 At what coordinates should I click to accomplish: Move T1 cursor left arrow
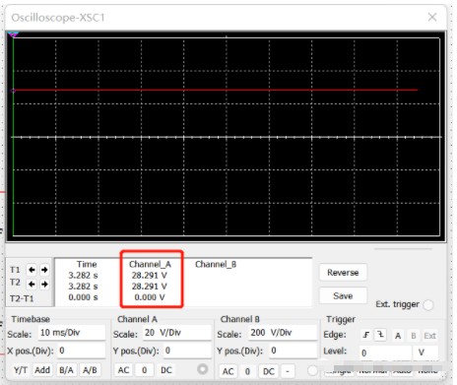[32, 270]
